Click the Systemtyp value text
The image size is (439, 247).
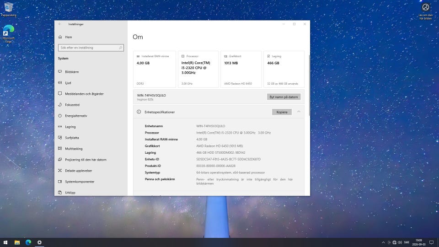[230, 172]
